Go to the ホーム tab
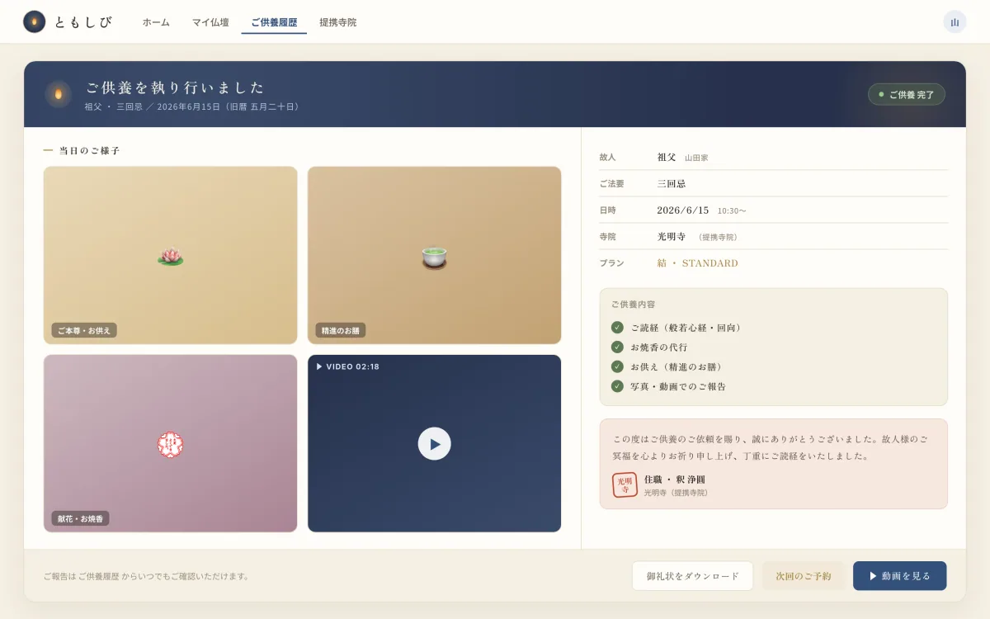 tap(156, 22)
